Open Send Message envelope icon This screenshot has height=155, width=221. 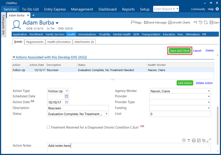146,23
